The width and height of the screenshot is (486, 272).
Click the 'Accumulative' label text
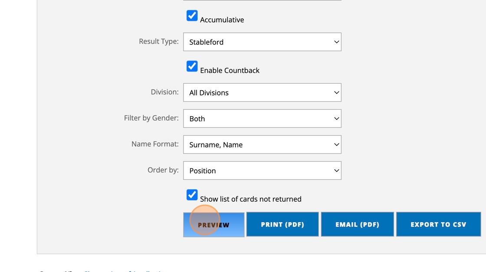[222, 20]
